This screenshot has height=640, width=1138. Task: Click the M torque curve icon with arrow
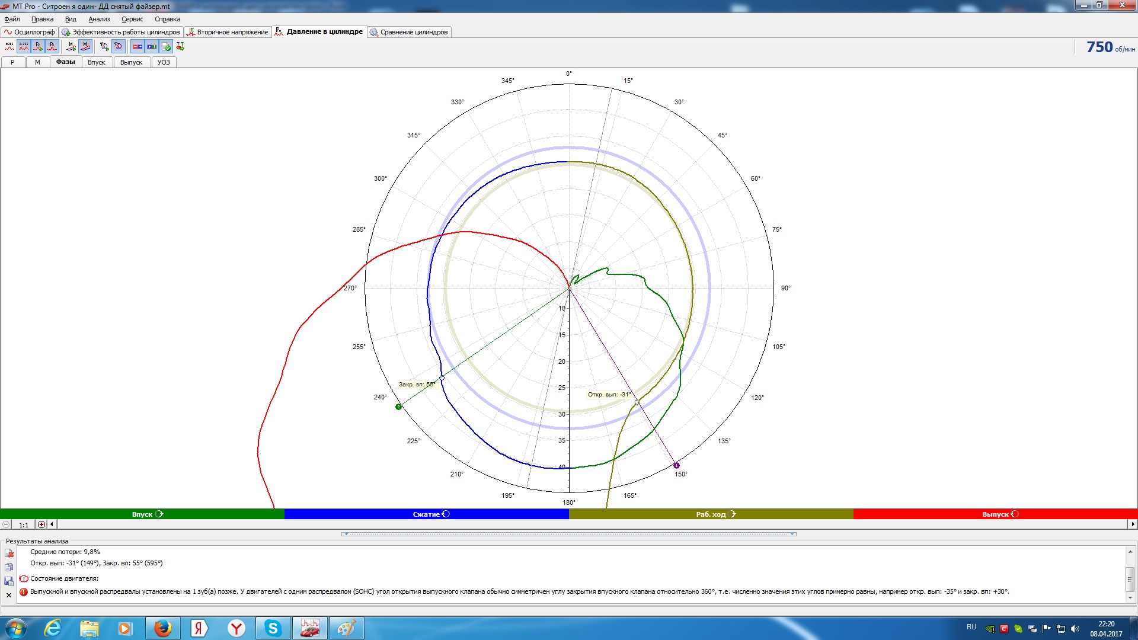pyautogui.click(x=71, y=46)
